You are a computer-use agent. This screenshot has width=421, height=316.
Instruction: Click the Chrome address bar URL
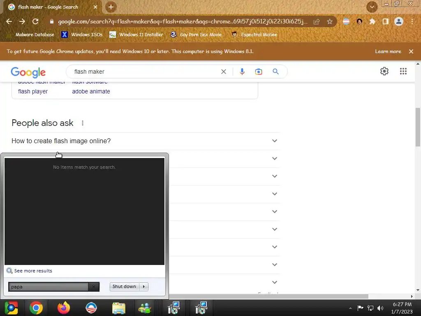coord(183,21)
